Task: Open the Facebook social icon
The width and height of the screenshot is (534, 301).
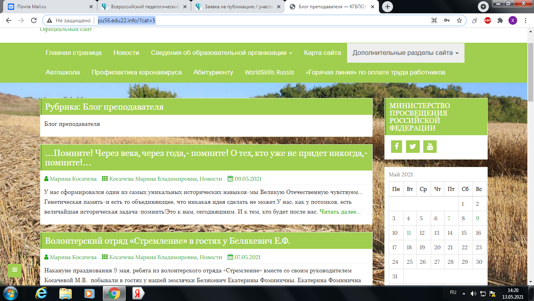Action: tap(397, 147)
